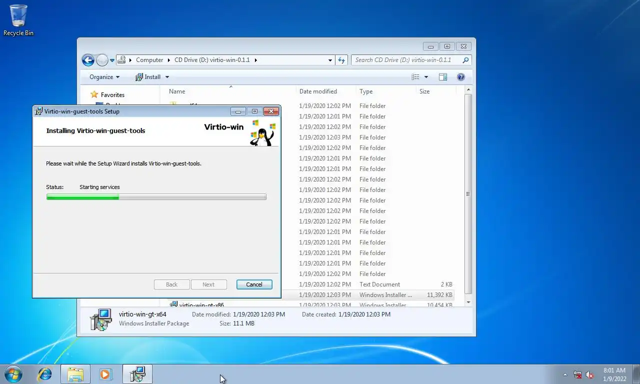Open the Organize menu

104,77
